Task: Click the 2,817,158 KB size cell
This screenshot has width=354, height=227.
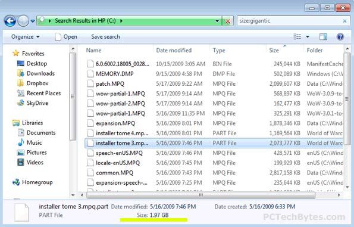Action: pyautogui.click(x=285, y=173)
